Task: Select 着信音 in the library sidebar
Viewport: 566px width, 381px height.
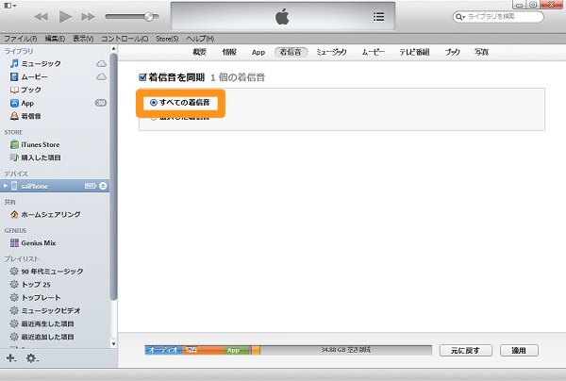Action: [31, 115]
